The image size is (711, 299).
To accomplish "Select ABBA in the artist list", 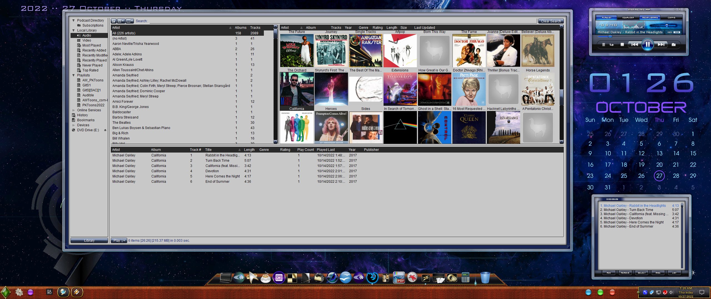I will click(x=188, y=49).
